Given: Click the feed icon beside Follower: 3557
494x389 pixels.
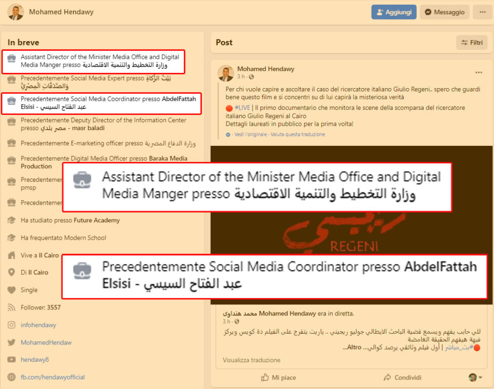Looking at the screenshot, I should coord(11,307).
